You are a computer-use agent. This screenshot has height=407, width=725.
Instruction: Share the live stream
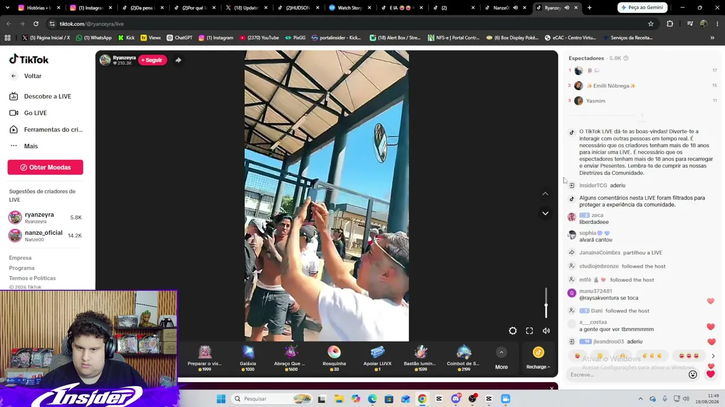pos(178,60)
